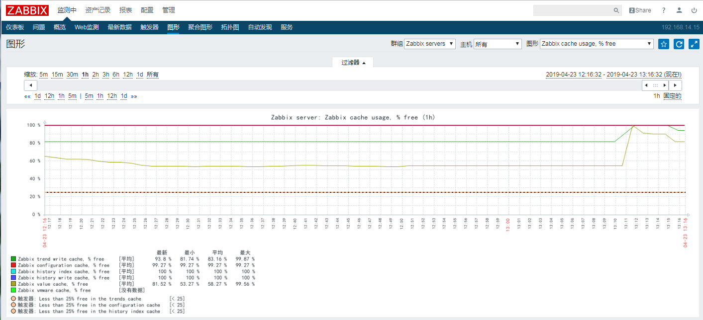Open the 监测中 top menu

pyautogui.click(x=67, y=10)
